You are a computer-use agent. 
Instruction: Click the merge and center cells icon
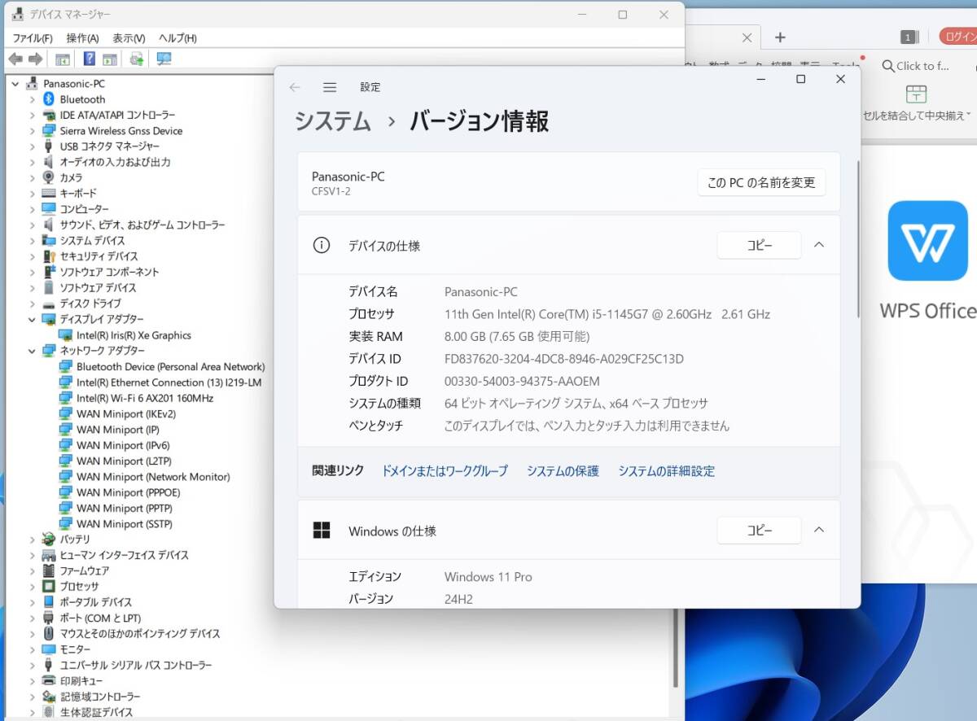click(916, 92)
